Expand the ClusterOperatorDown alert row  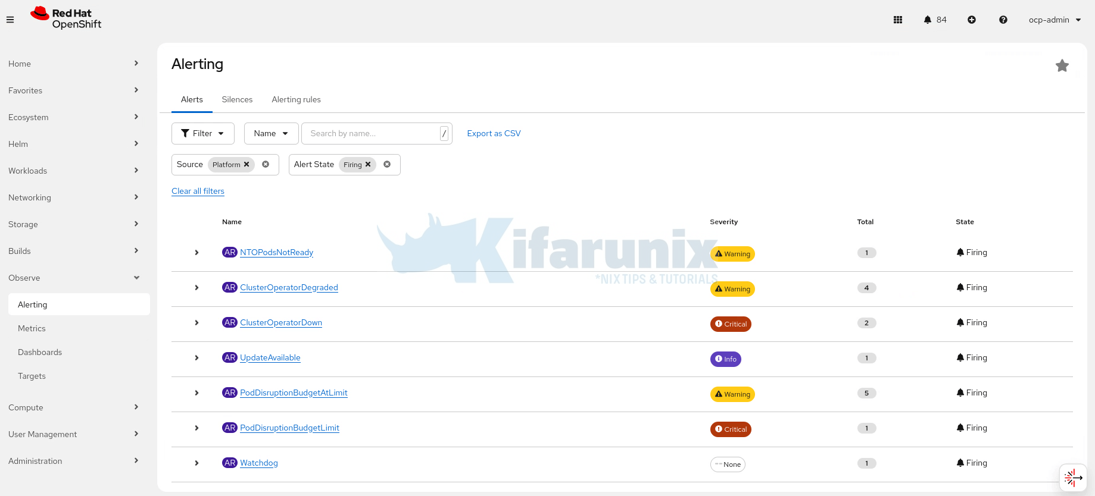pyautogui.click(x=196, y=323)
